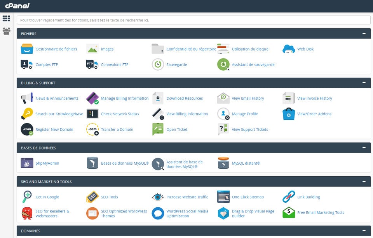The height and width of the screenshot is (238, 373).
Task: Click the Utilisation du disque icon
Action: click(223, 49)
